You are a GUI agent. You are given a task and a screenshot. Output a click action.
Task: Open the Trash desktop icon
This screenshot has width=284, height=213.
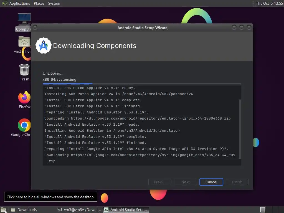coord(24,72)
